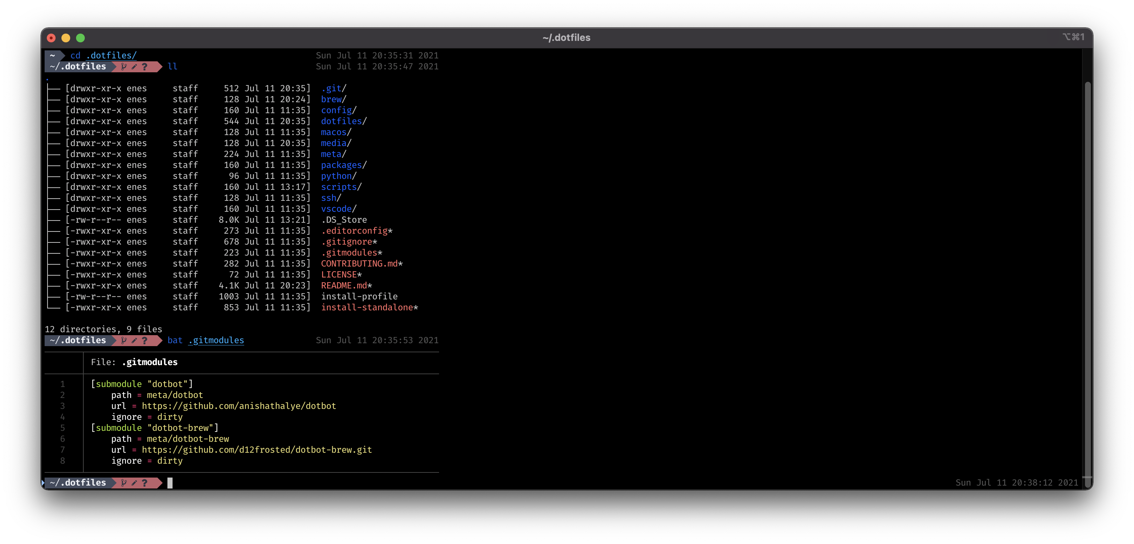Image resolution: width=1134 pixels, height=544 pixels.
Task: Click pencil icon in the ll prompt
Action: coord(134,66)
